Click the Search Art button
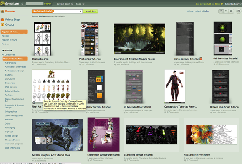242x164 pixels. click(x=90, y=11)
